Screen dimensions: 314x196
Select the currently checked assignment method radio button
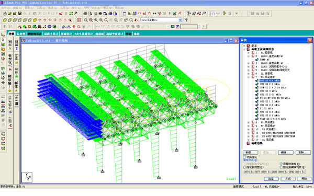[281, 164]
